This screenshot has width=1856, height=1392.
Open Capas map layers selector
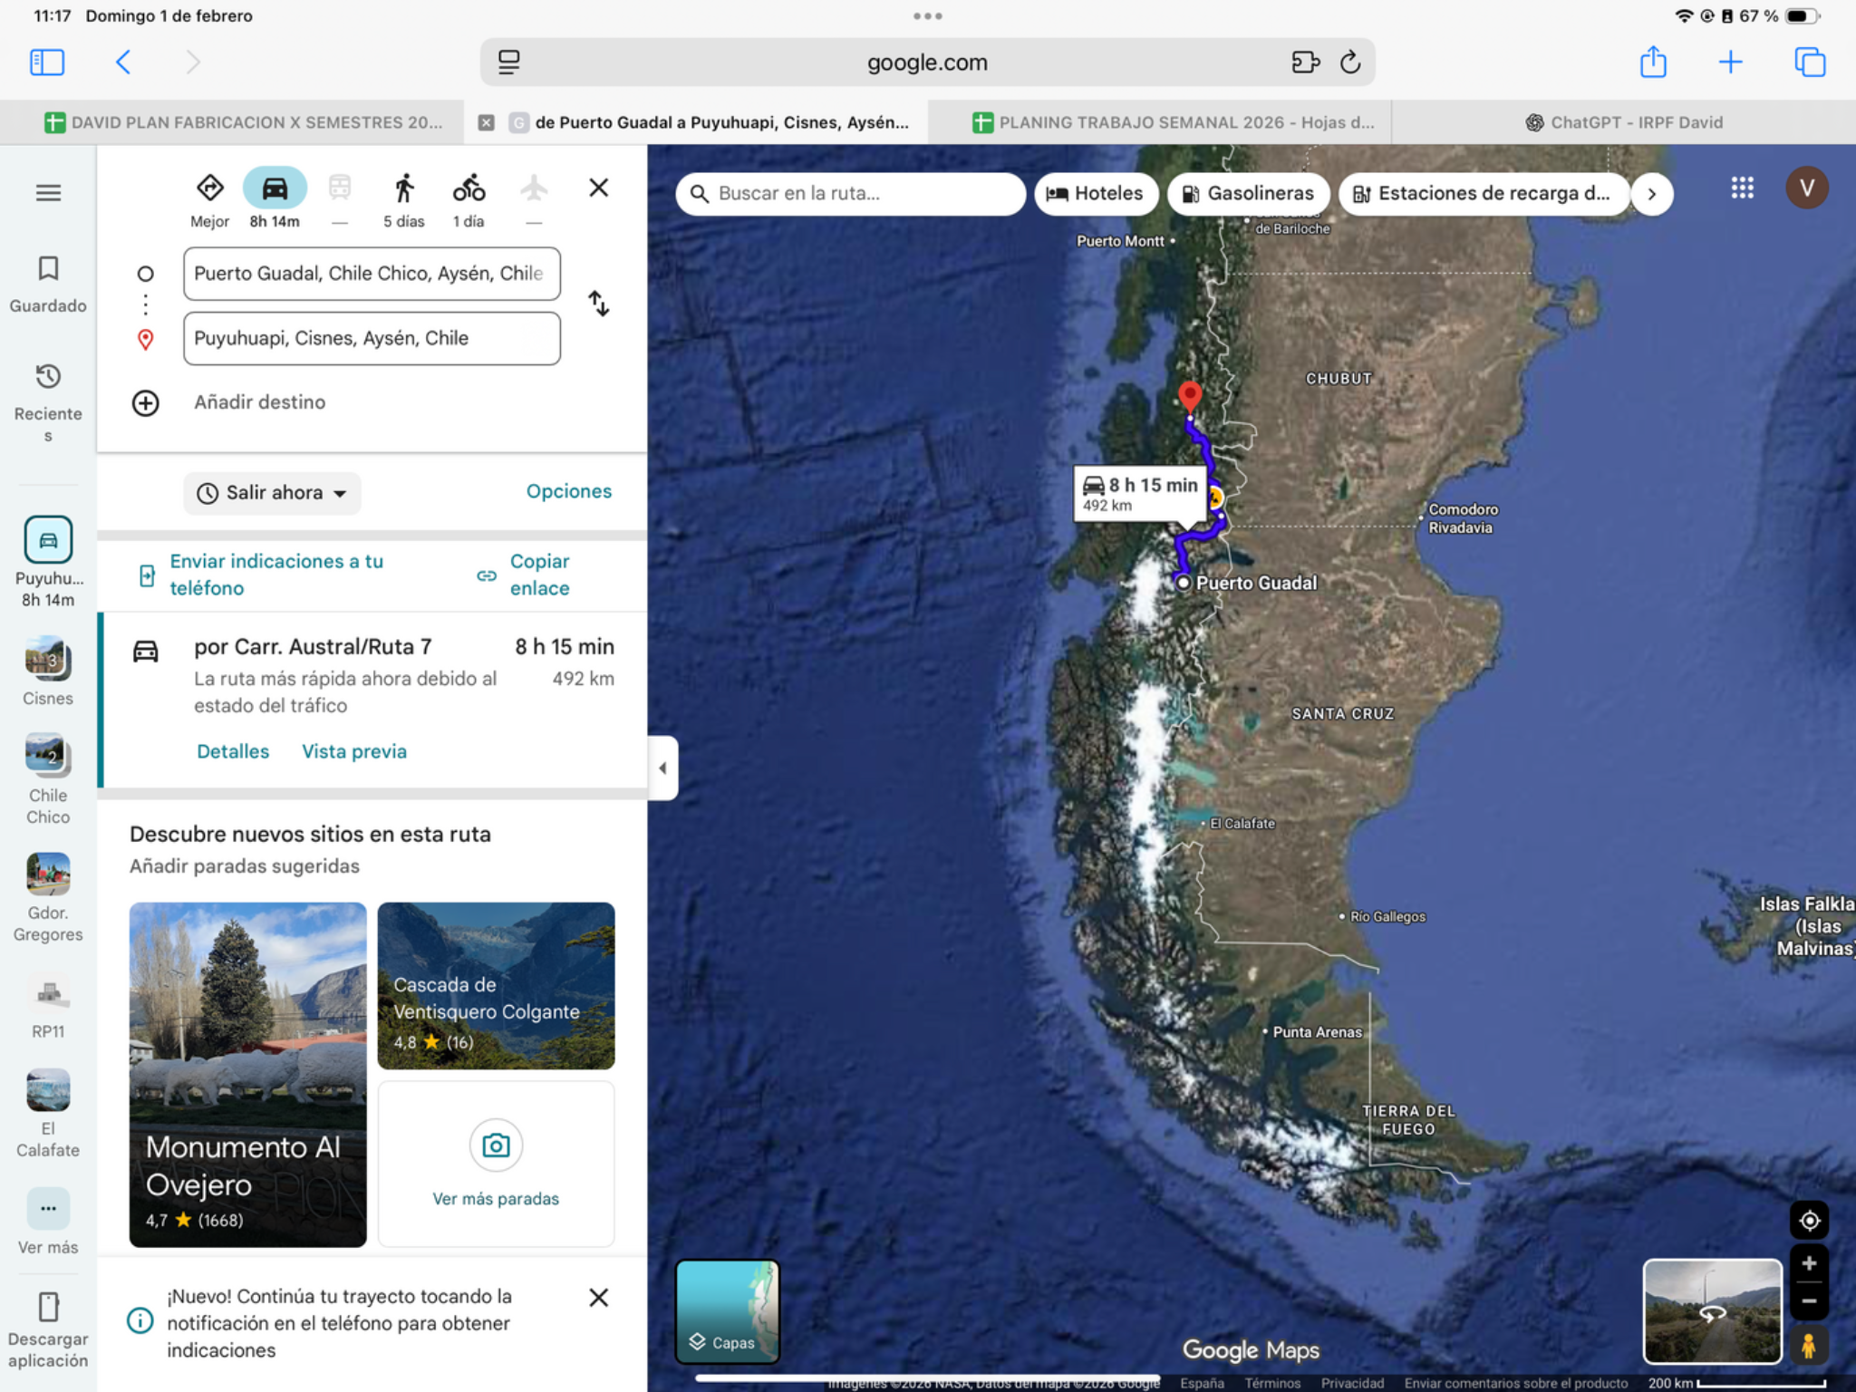click(727, 1311)
